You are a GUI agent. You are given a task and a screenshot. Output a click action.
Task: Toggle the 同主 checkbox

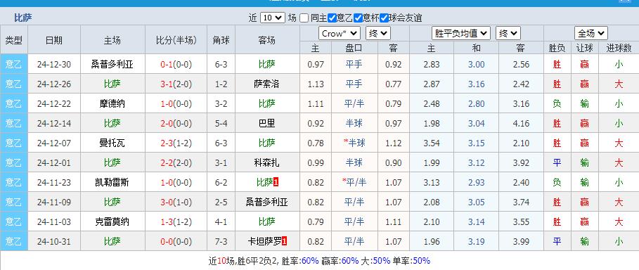pyautogui.click(x=304, y=18)
